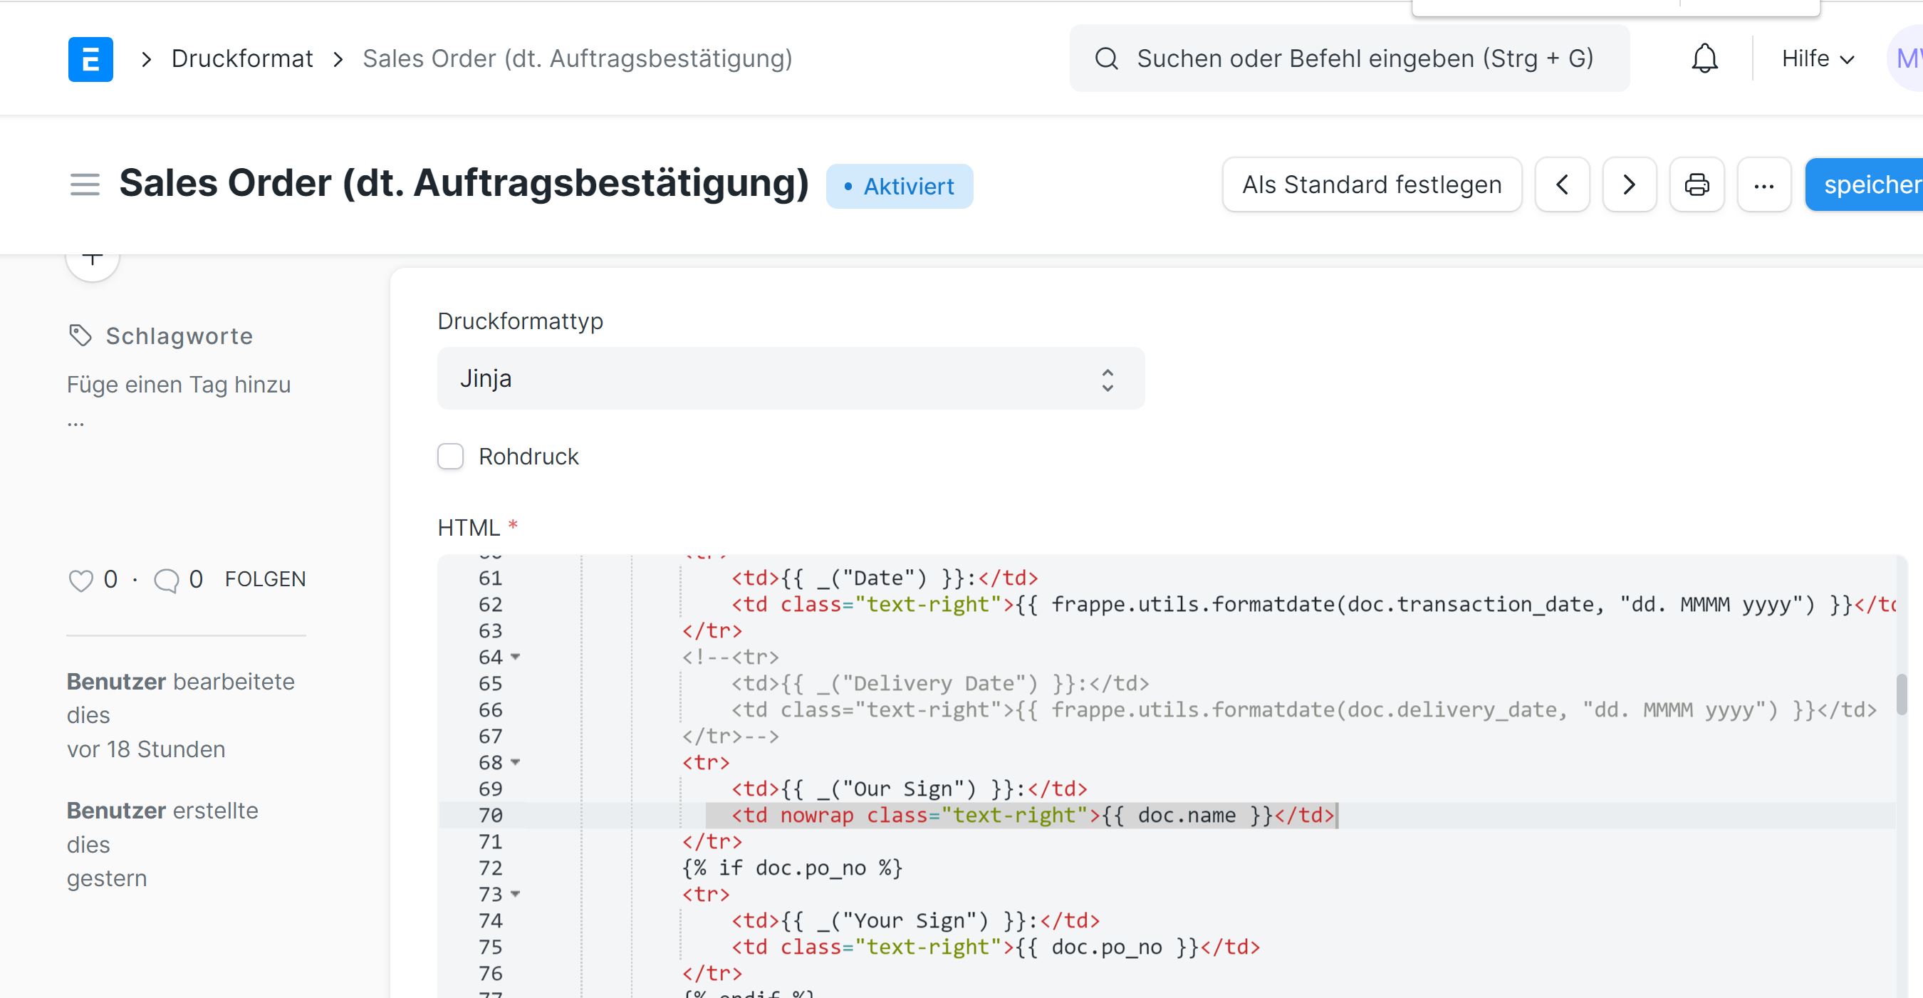The width and height of the screenshot is (1923, 998).
Task: Click line 71 closing tr tag
Action: point(712,841)
